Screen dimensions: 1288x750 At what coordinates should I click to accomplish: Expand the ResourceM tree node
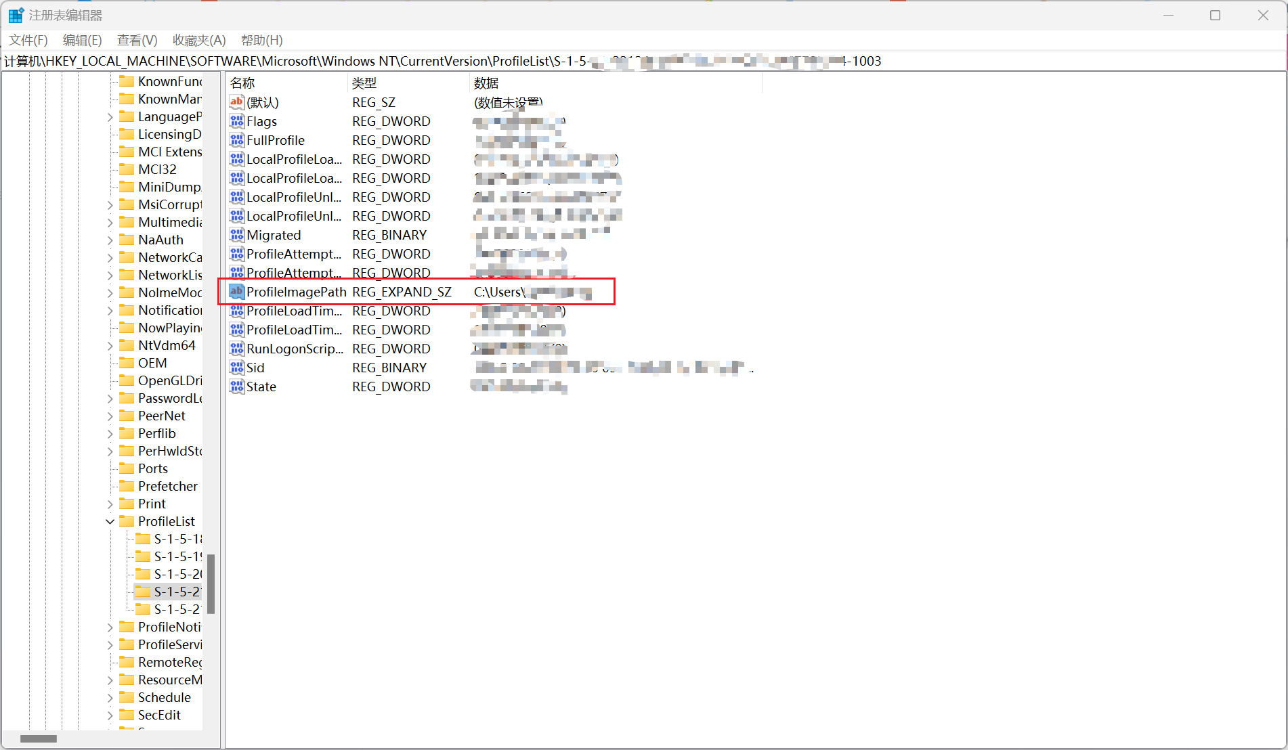pos(110,680)
